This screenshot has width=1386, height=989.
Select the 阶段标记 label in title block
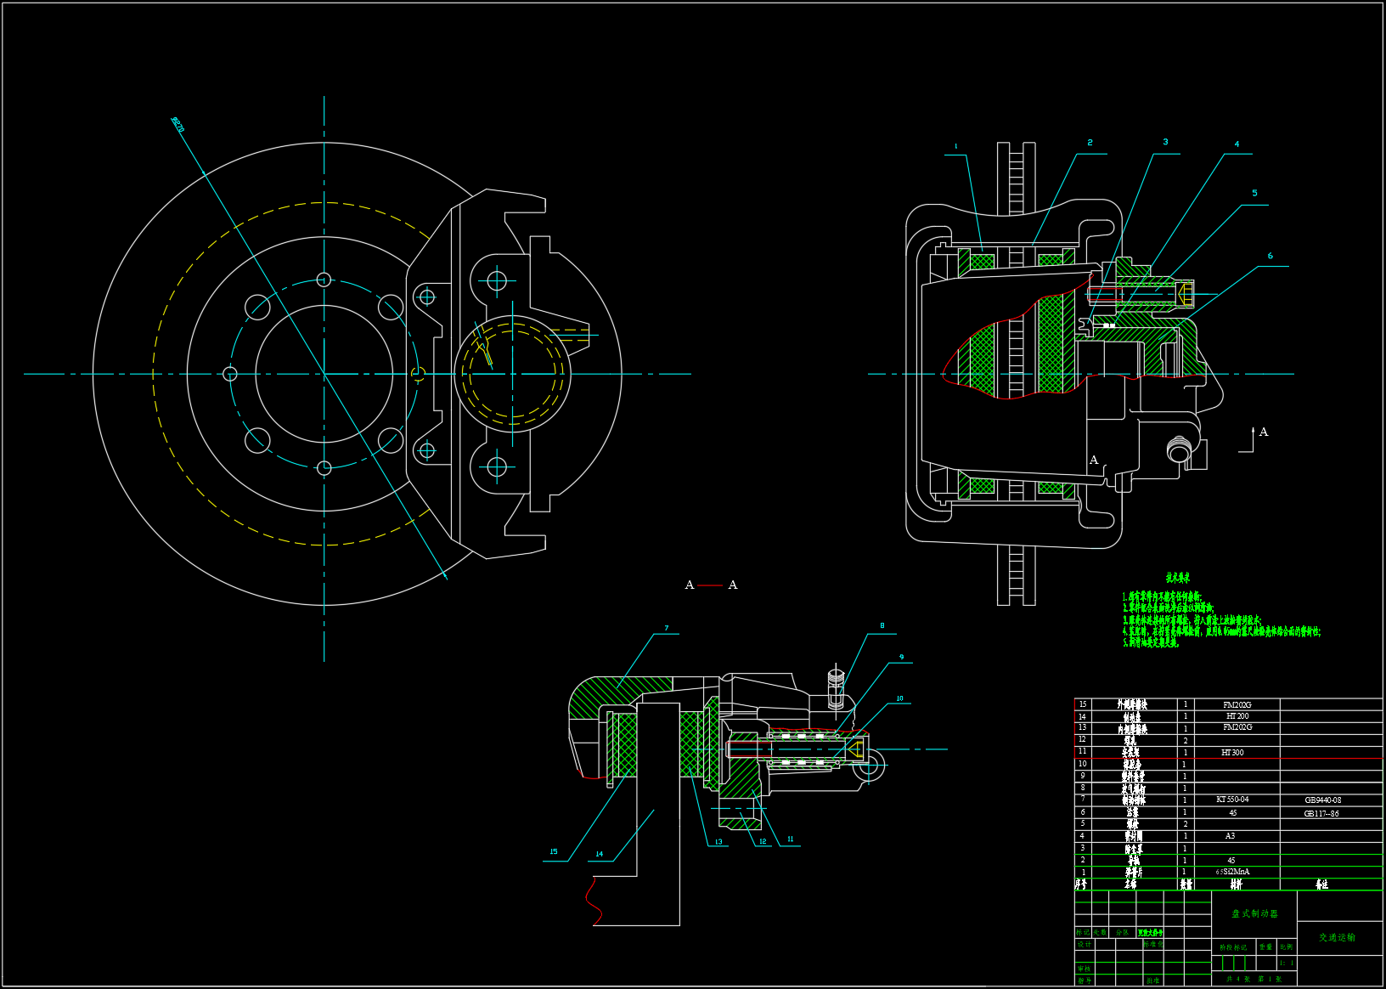coord(1233,947)
